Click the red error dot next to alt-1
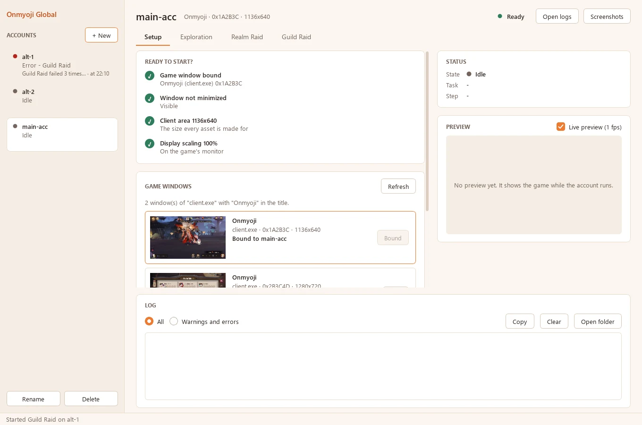Image resolution: width=642 pixels, height=425 pixels. (15, 56)
